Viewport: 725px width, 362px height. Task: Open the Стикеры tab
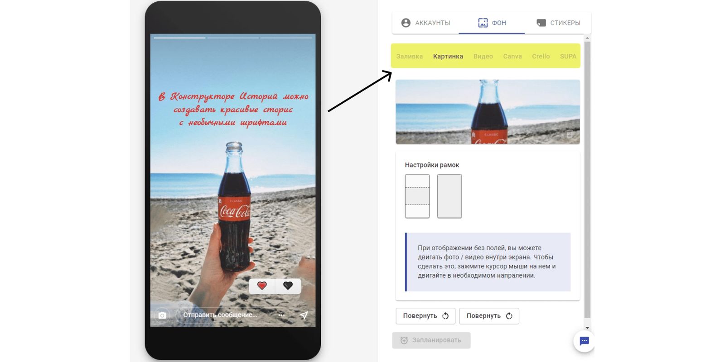click(x=558, y=23)
